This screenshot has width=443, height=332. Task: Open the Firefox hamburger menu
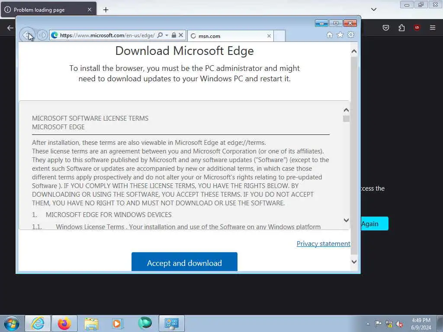(x=432, y=28)
